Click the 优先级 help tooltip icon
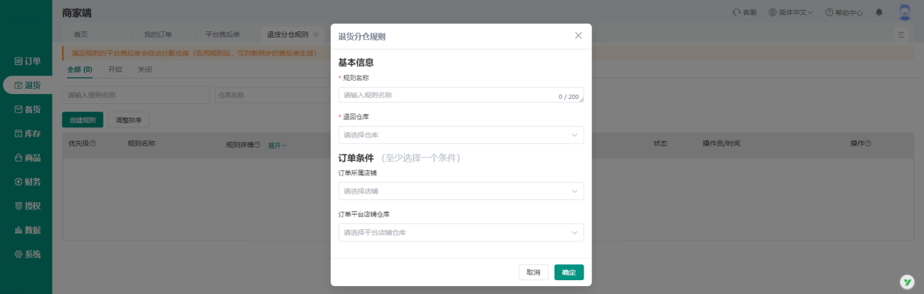The image size is (924, 294). (x=93, y=143)
